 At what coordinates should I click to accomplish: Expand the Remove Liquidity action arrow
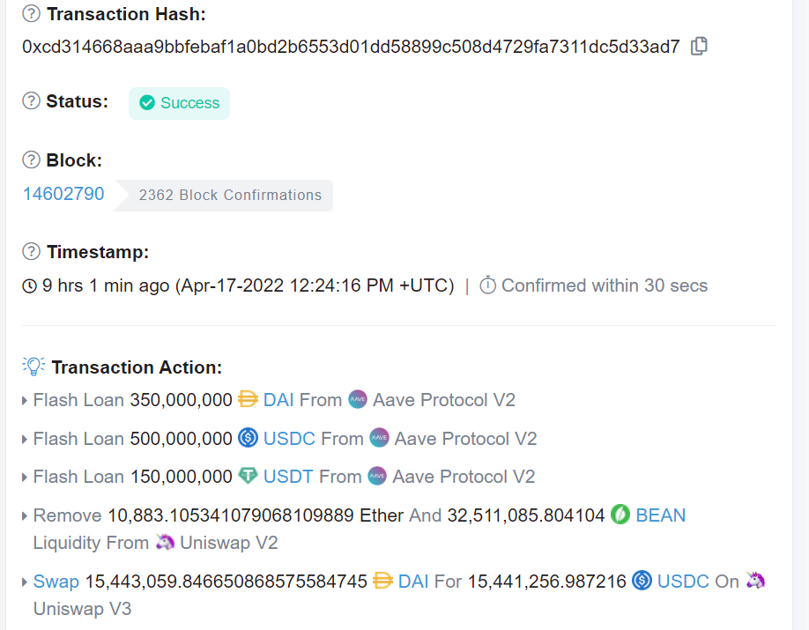[x=25, y=515]
